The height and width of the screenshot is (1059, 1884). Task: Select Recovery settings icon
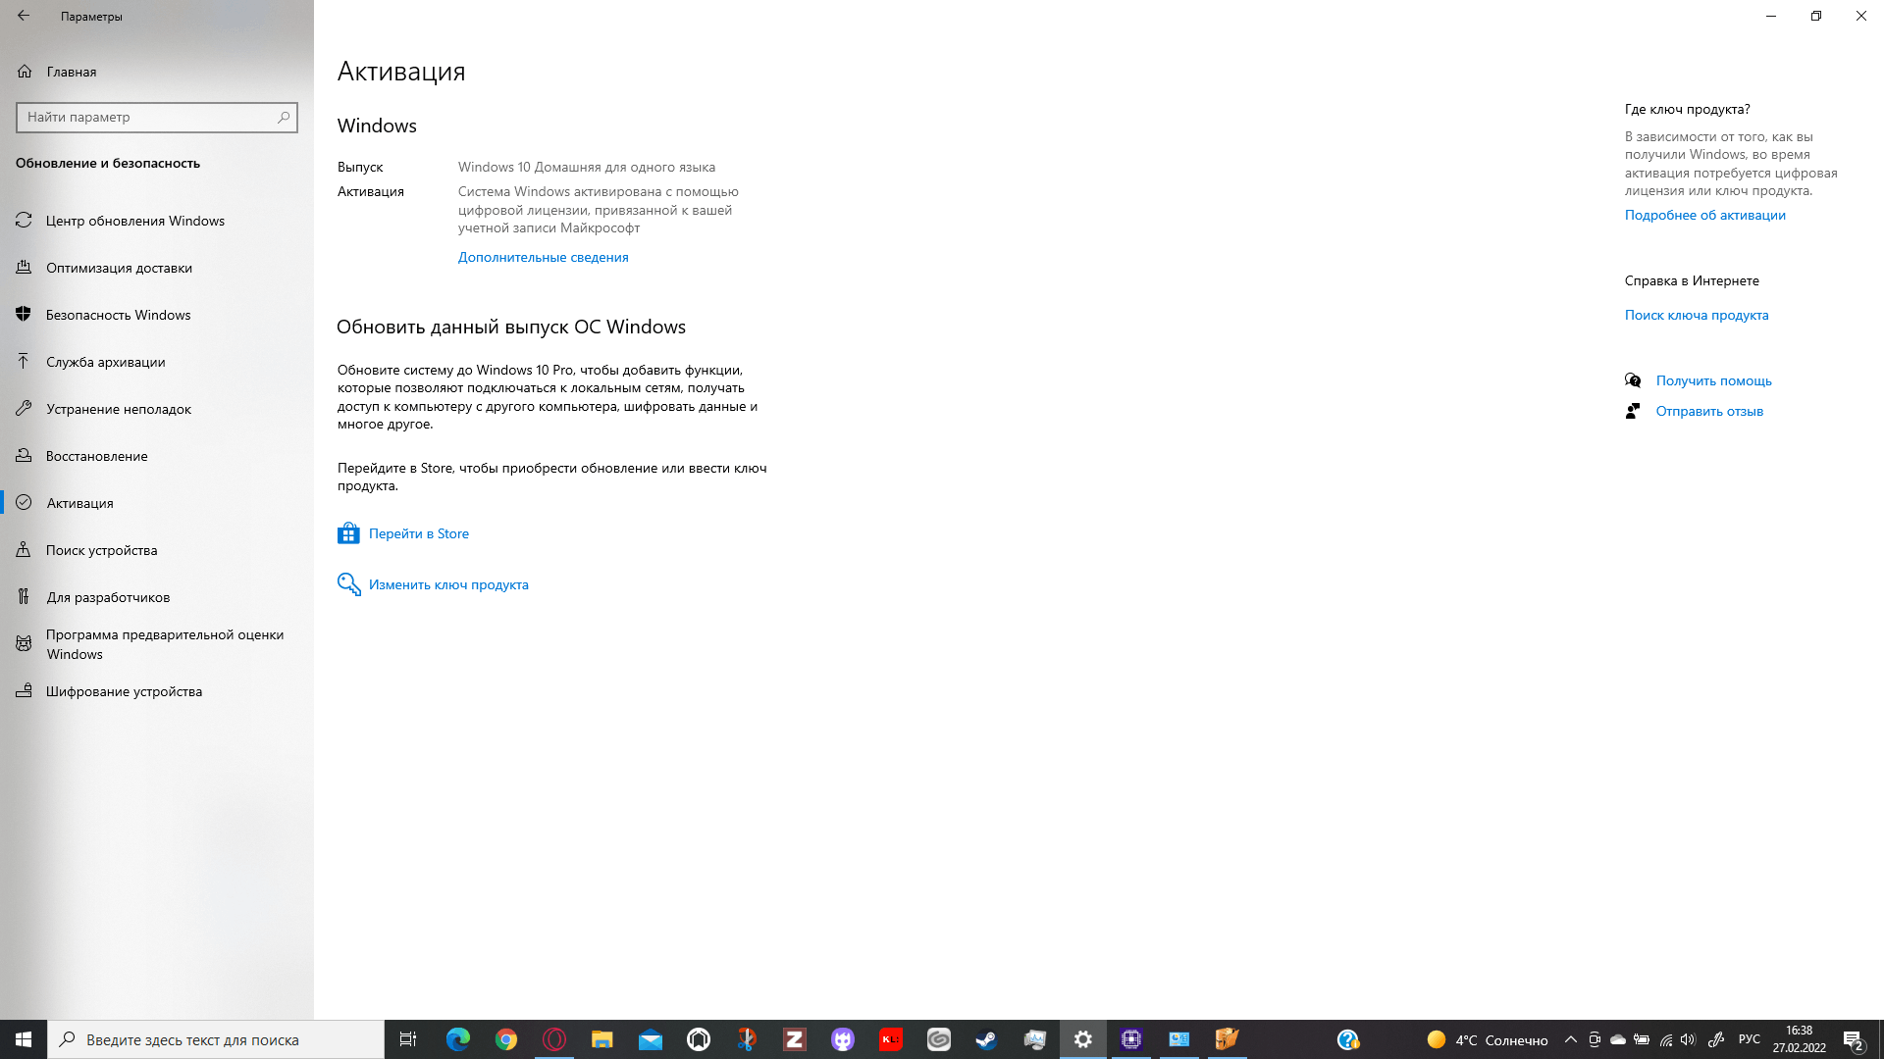(24, 455)
